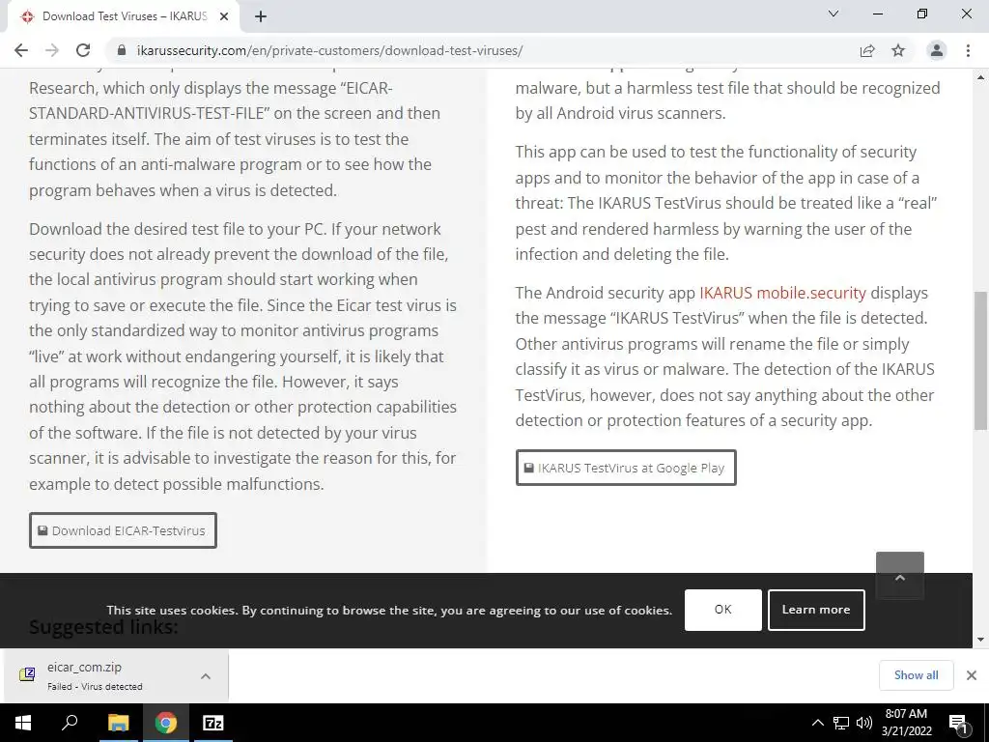Jump to top with the up-arrow button
This screenshot has height=742, width=989.
(900, 576)
